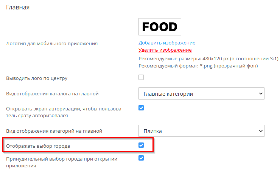Enable the Выводить лого по центру checkbox
Viewport: 280px width, 173px height.
coord(141,78)
